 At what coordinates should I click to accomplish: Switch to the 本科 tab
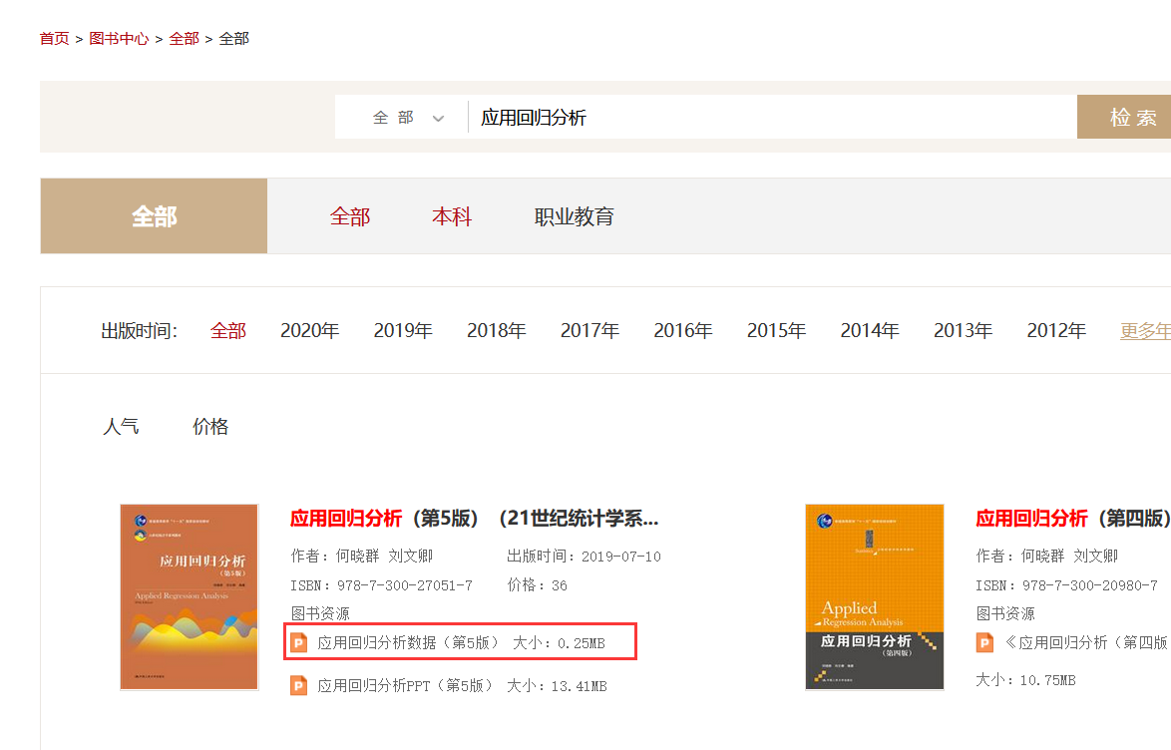coord(452,215)
